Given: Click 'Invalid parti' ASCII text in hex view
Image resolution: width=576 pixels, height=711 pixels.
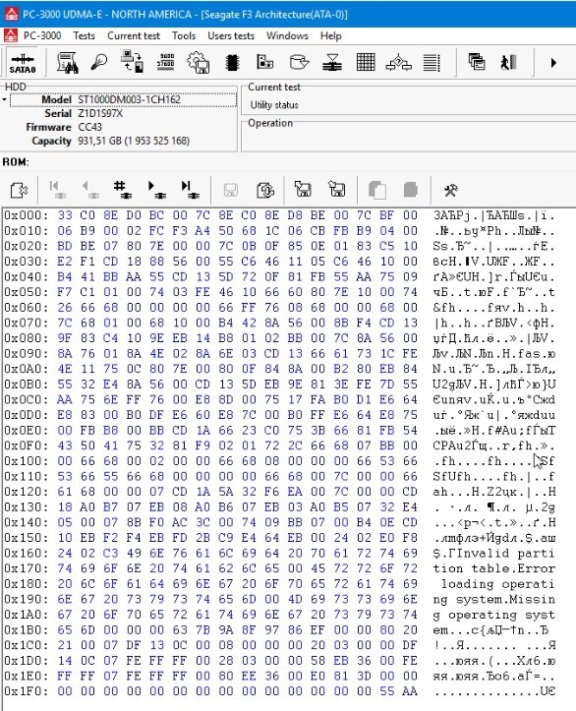Looking at the screenshot, I should pyautogui.click(x=505, y=554).
